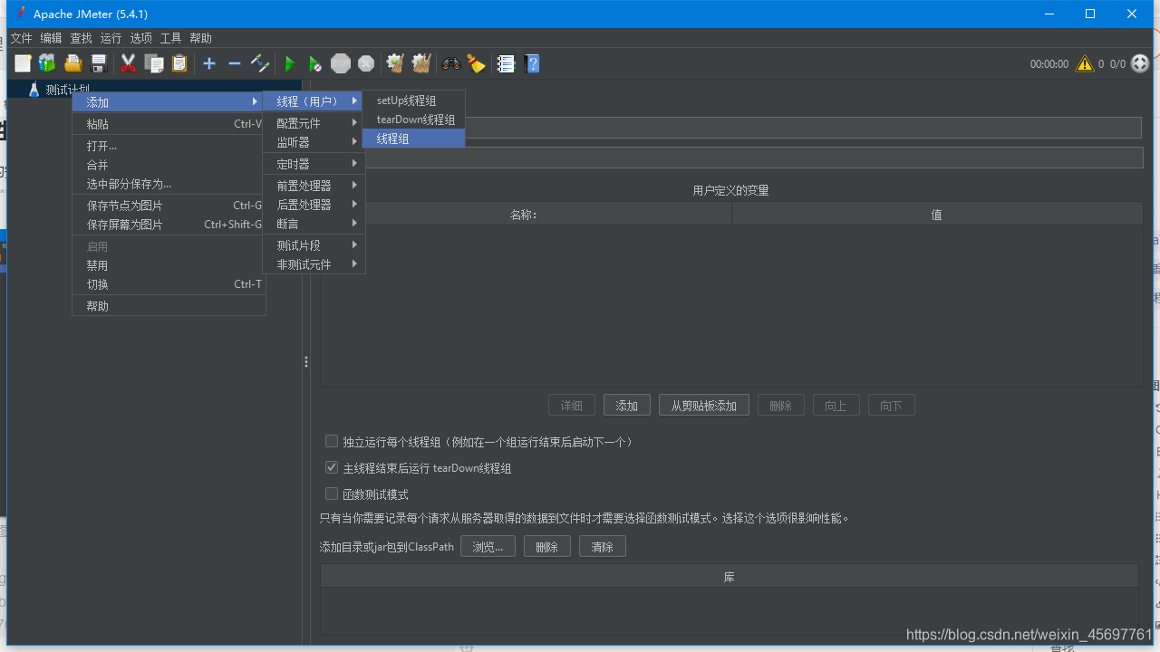This screenshot has height=652, width=1160.
Task: Click the Copy icon in toolbar
Action: click(154, 63)
